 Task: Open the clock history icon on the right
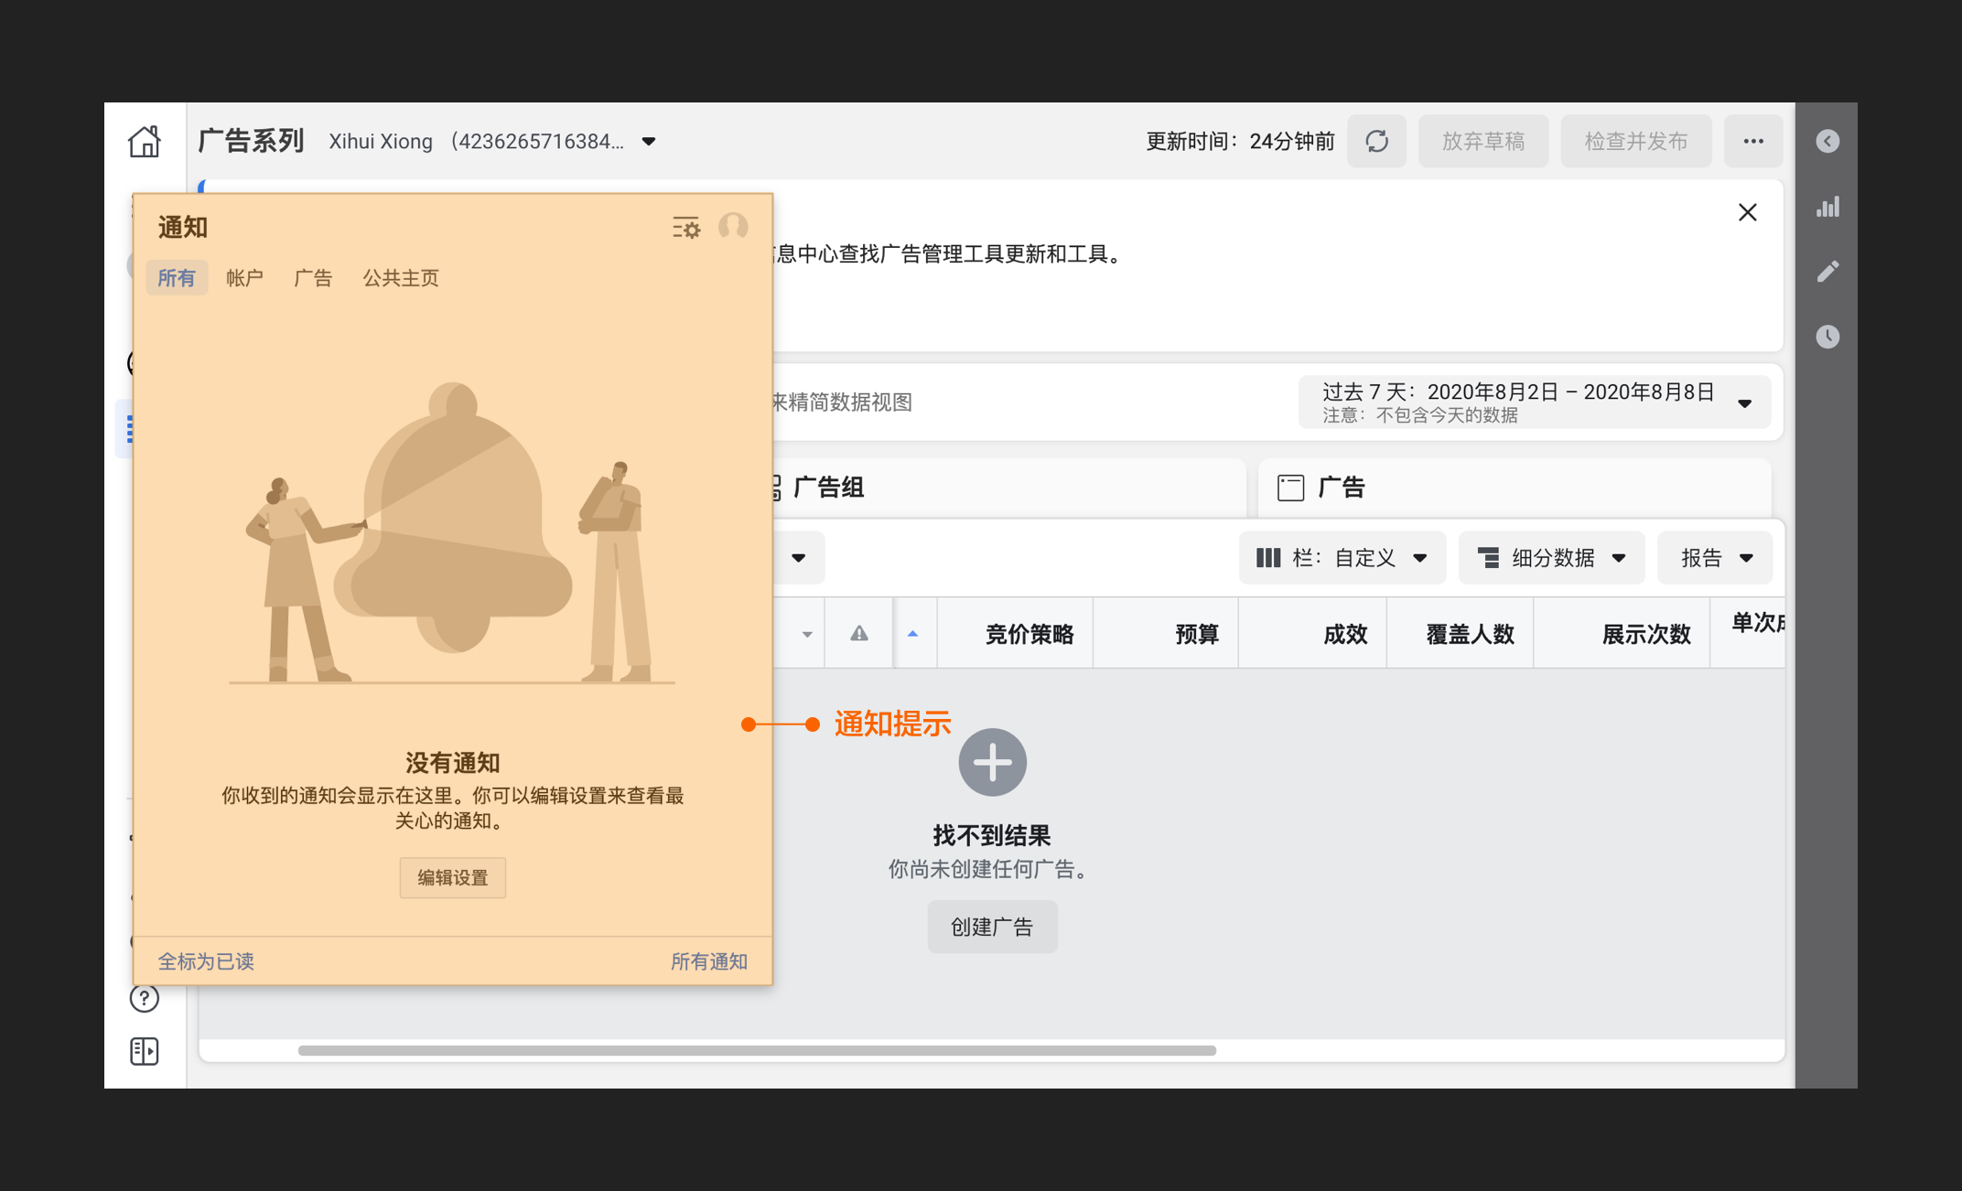pyautogui.click(x=1827, y=337)
